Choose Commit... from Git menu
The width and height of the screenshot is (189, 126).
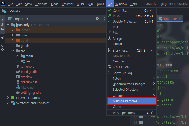coord(131,11)
